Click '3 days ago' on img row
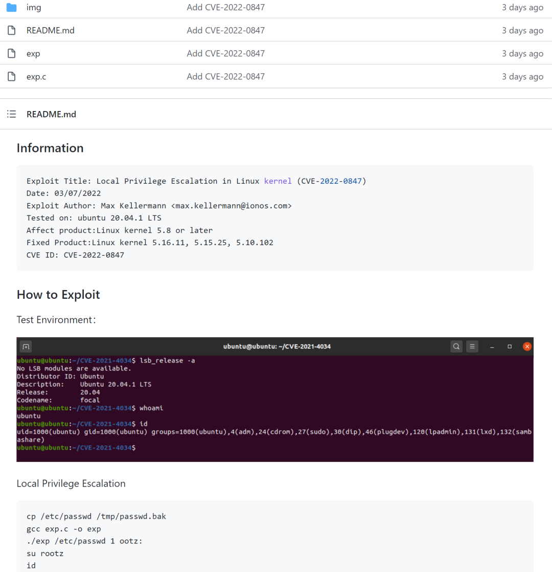 (x=522, y=7)
